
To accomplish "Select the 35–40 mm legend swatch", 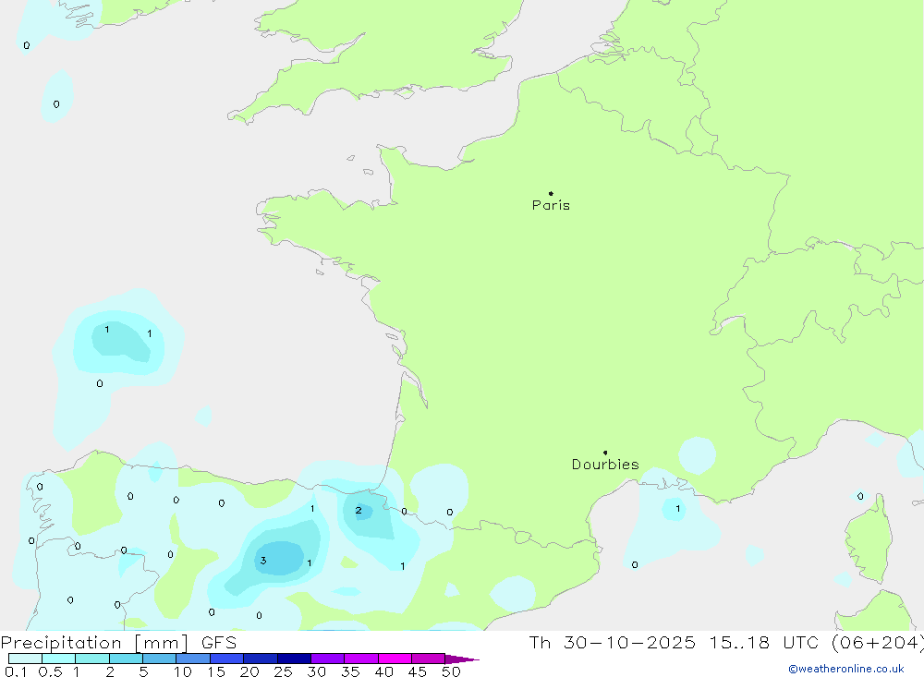I will coord(361,659).
